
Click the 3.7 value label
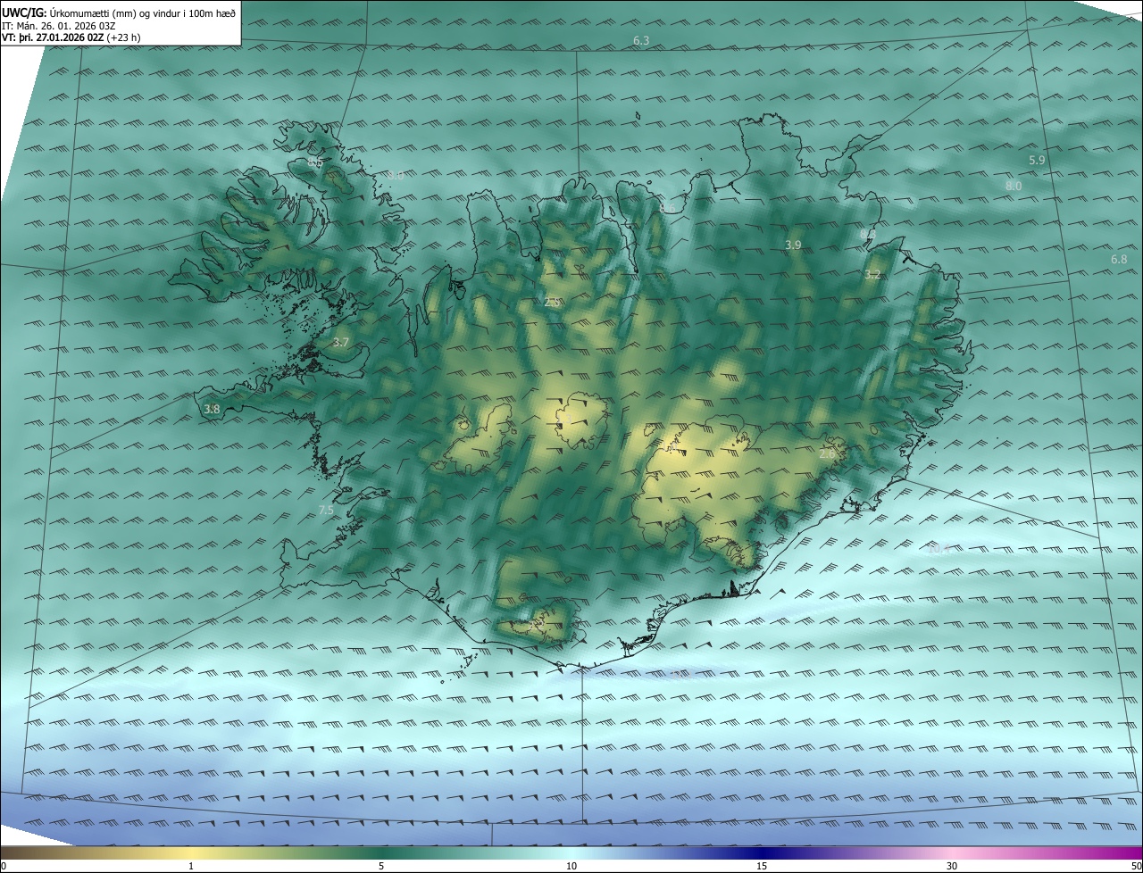click(x=340, y=342)
